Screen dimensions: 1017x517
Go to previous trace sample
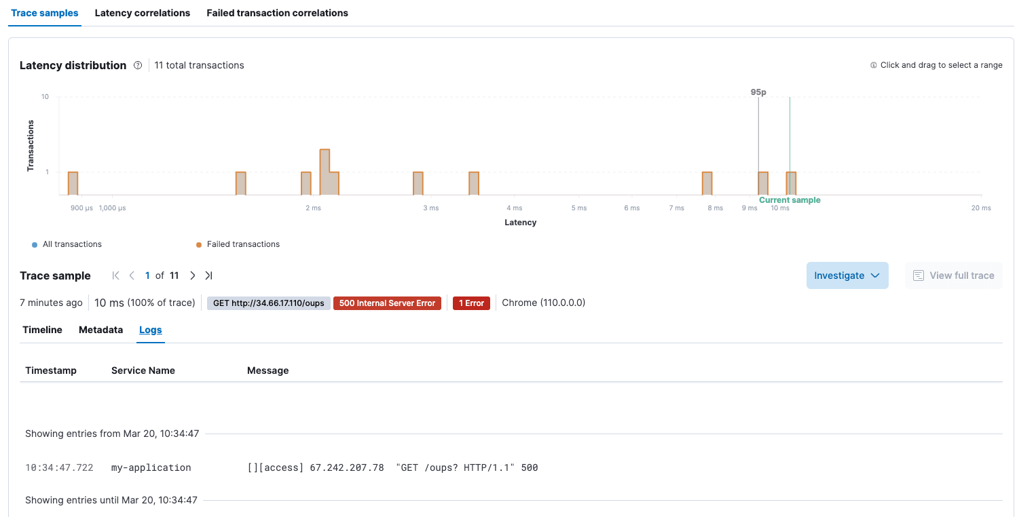click(132, 275)
